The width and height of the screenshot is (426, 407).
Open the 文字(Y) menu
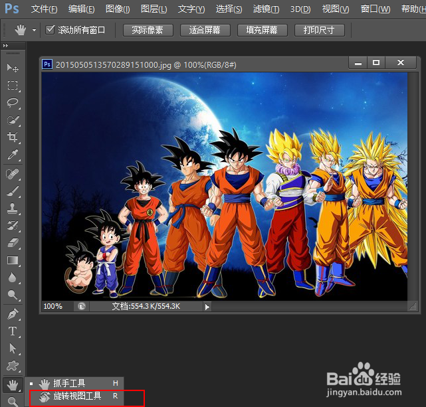tap(191, 9)
